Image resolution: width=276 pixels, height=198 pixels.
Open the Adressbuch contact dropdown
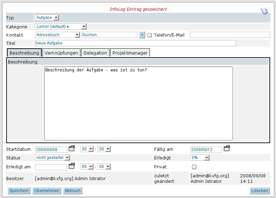pyautogui.click(x=57, y=35)
